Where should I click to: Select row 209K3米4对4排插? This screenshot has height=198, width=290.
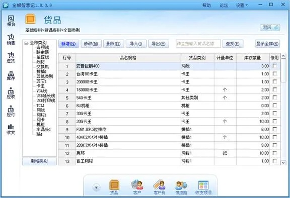tap(169, 145)
